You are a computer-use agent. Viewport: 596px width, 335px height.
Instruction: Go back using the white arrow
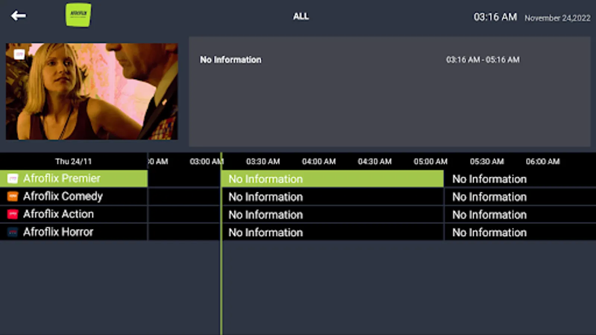(18, 16)
